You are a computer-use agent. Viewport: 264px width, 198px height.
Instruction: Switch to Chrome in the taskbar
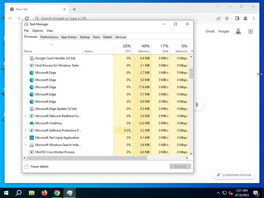tap(57, 193)
